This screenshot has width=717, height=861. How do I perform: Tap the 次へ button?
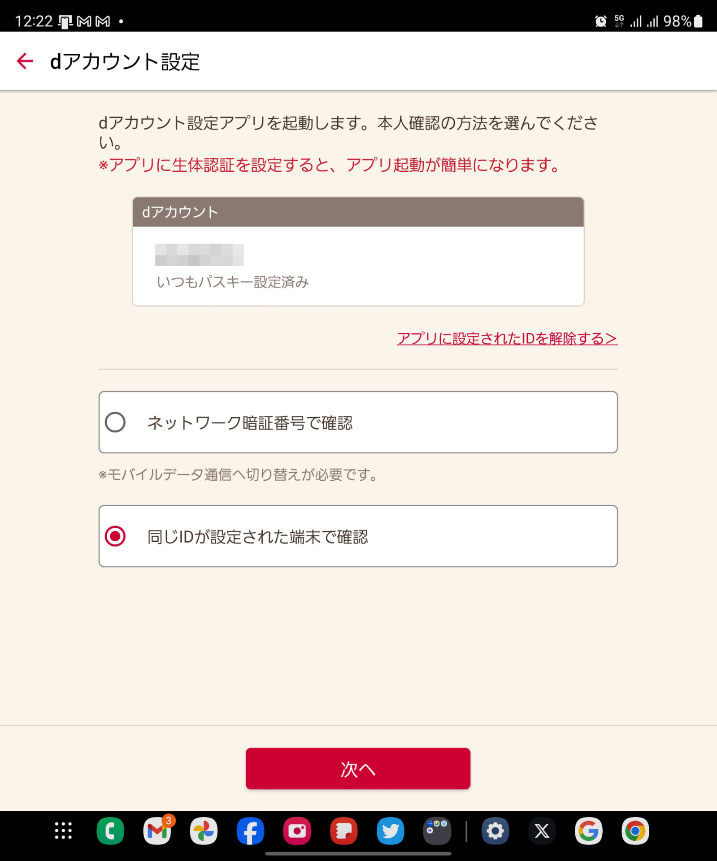point(358,770)
